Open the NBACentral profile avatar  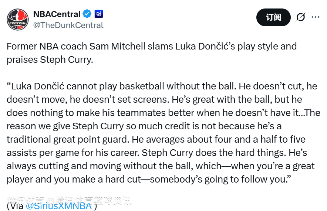17,19
